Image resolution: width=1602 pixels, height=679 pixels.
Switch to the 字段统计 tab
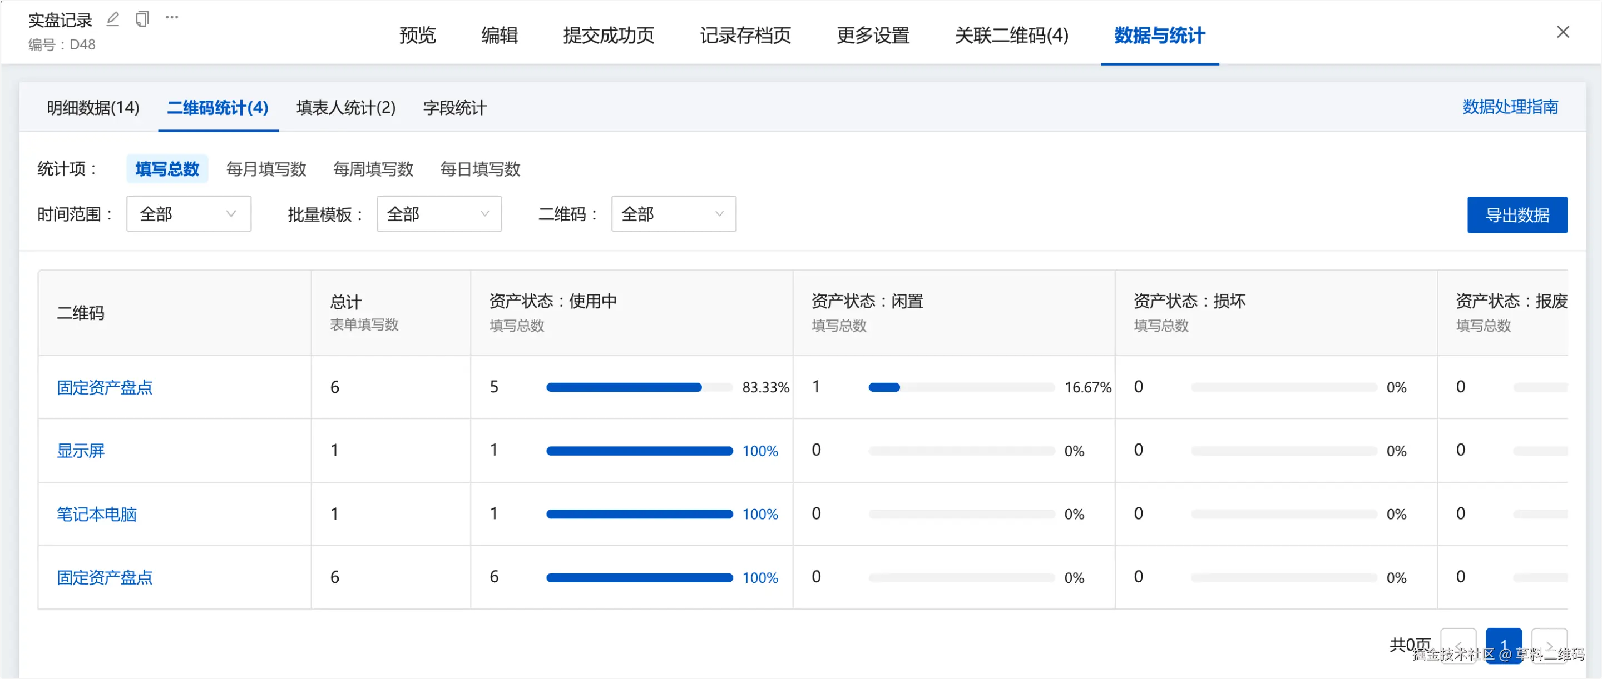pos(454,108)
